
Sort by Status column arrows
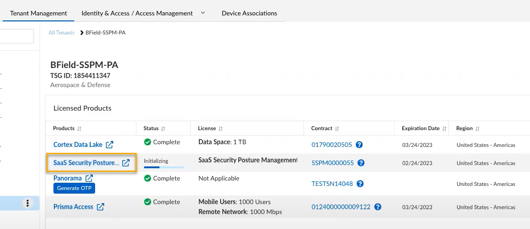163,129
